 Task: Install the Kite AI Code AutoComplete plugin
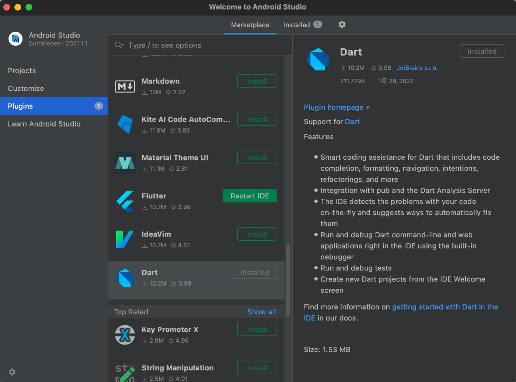(257, 119)
